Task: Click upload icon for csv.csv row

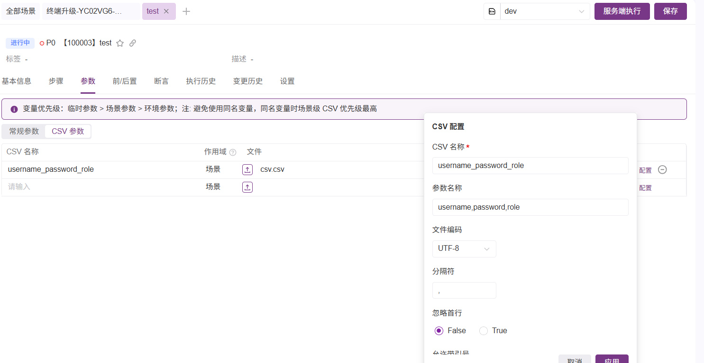Action: [x=247, y=169]
